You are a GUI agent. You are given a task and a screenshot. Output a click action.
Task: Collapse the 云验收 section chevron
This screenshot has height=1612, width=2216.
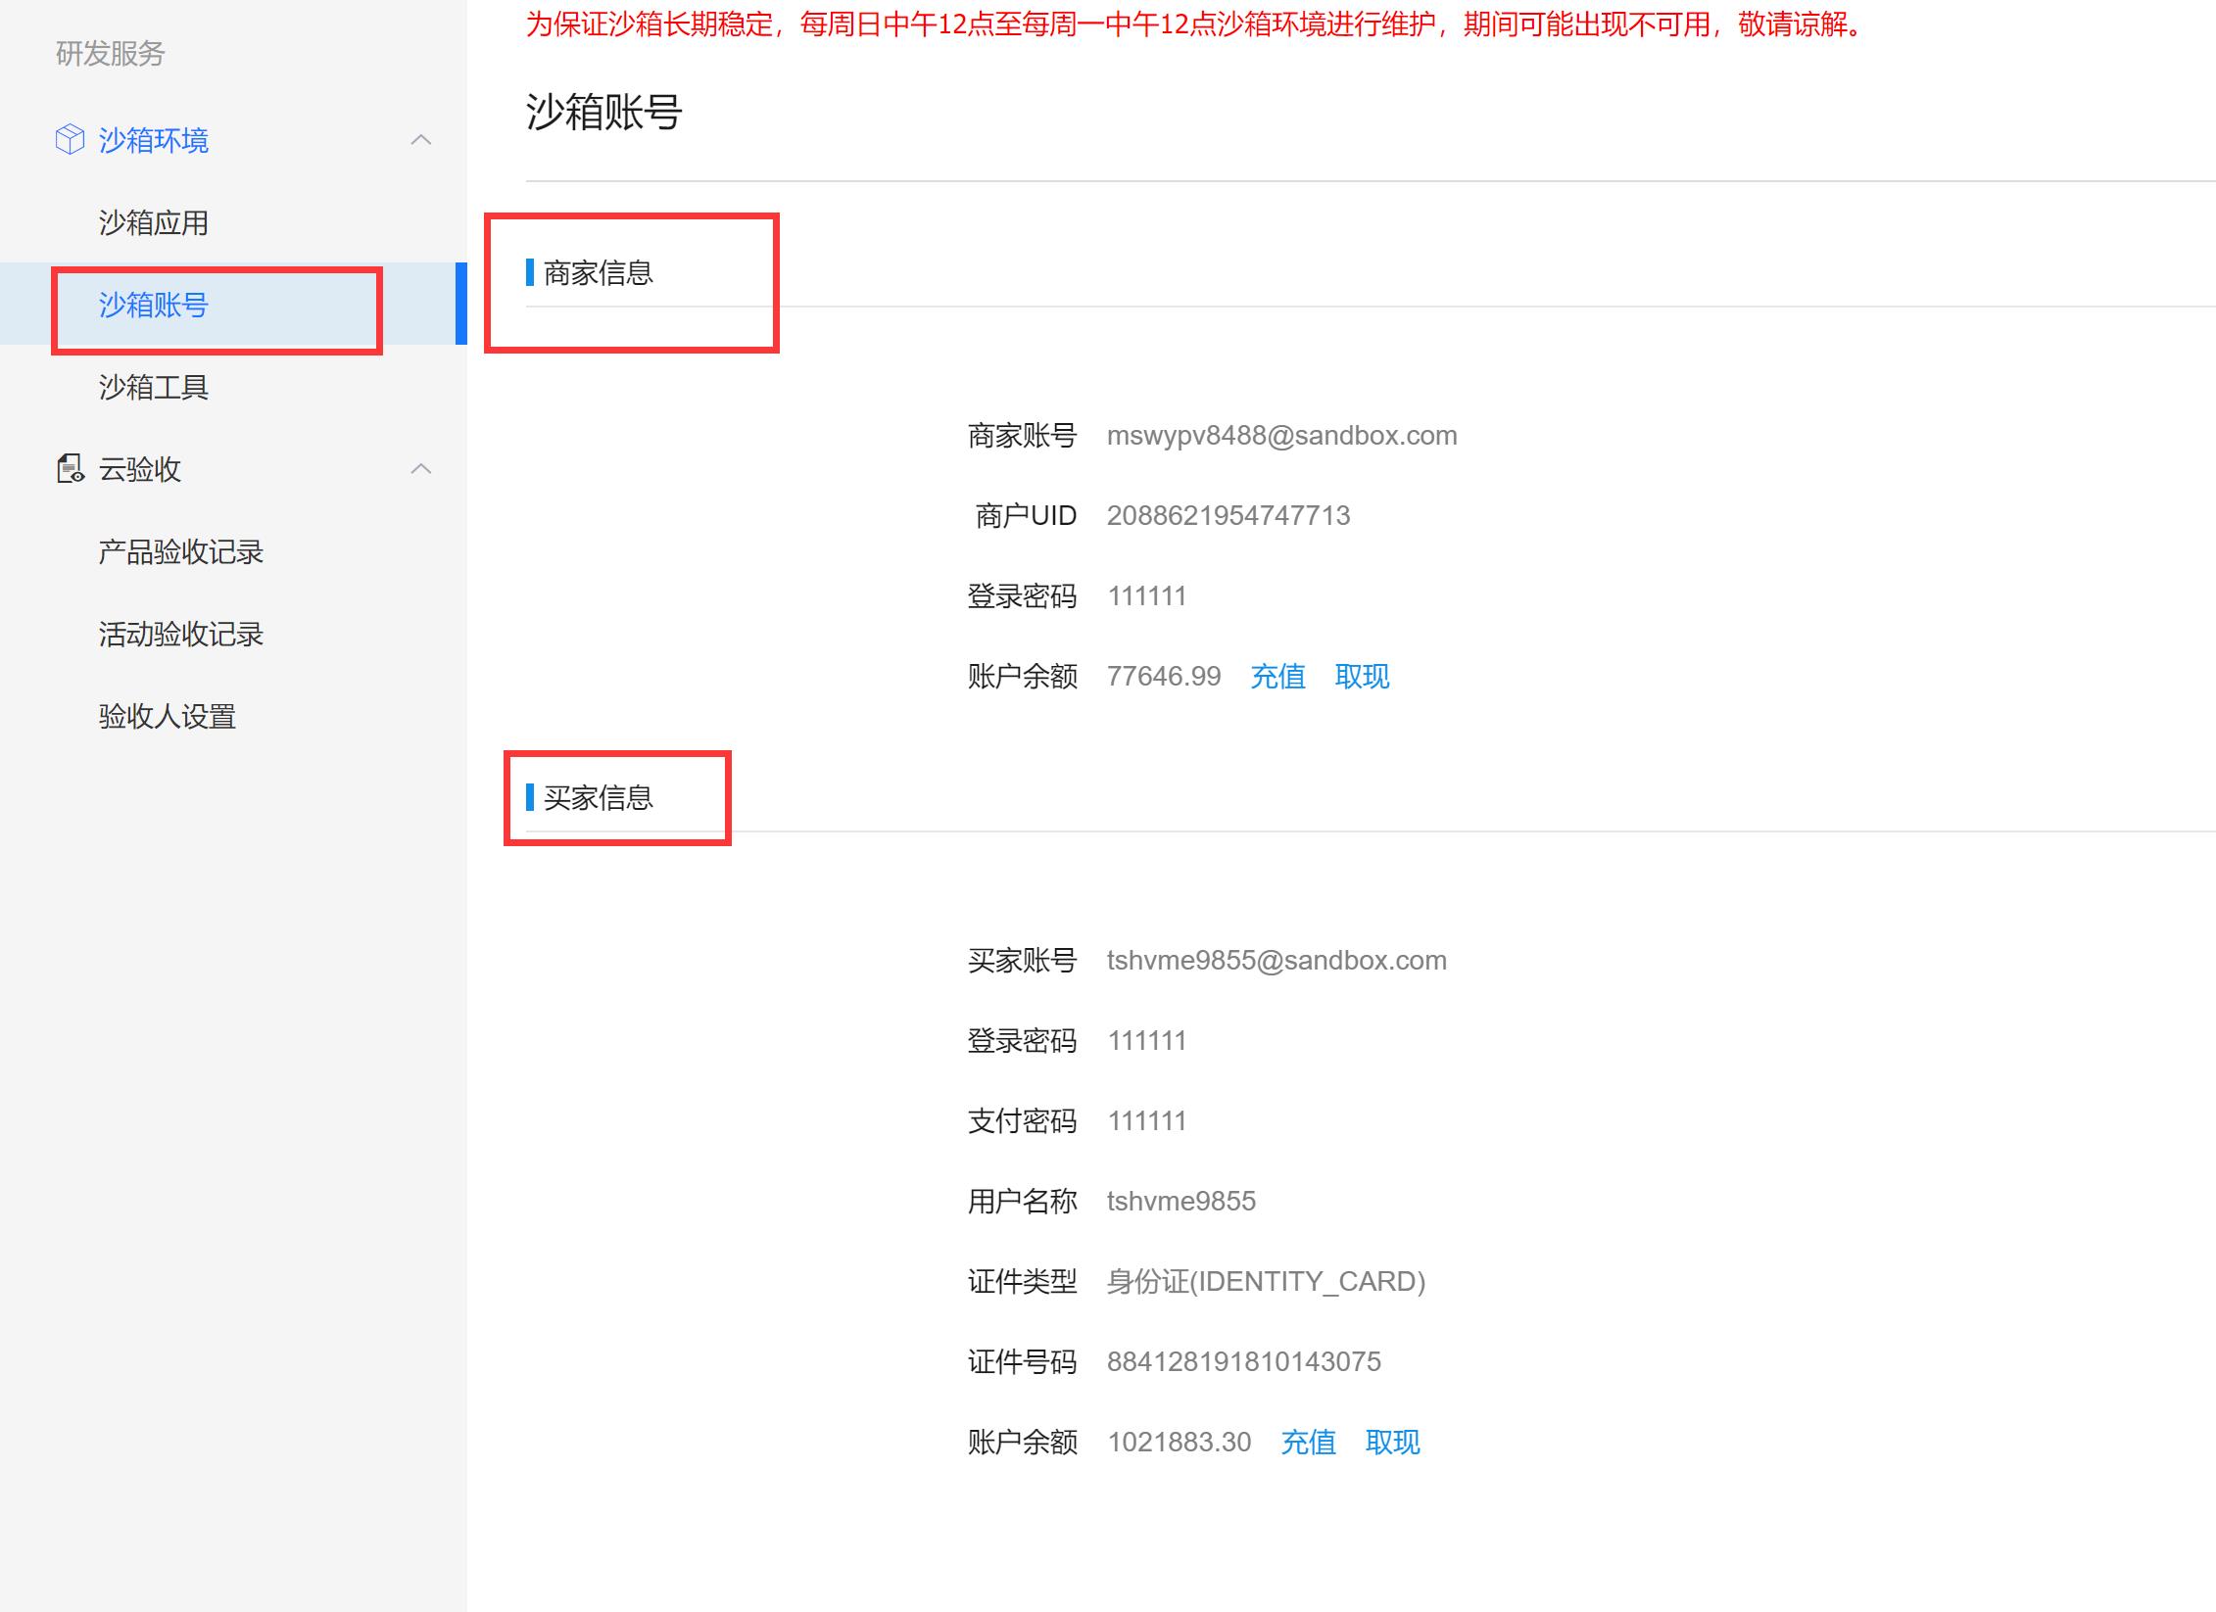tap(421, 469)
